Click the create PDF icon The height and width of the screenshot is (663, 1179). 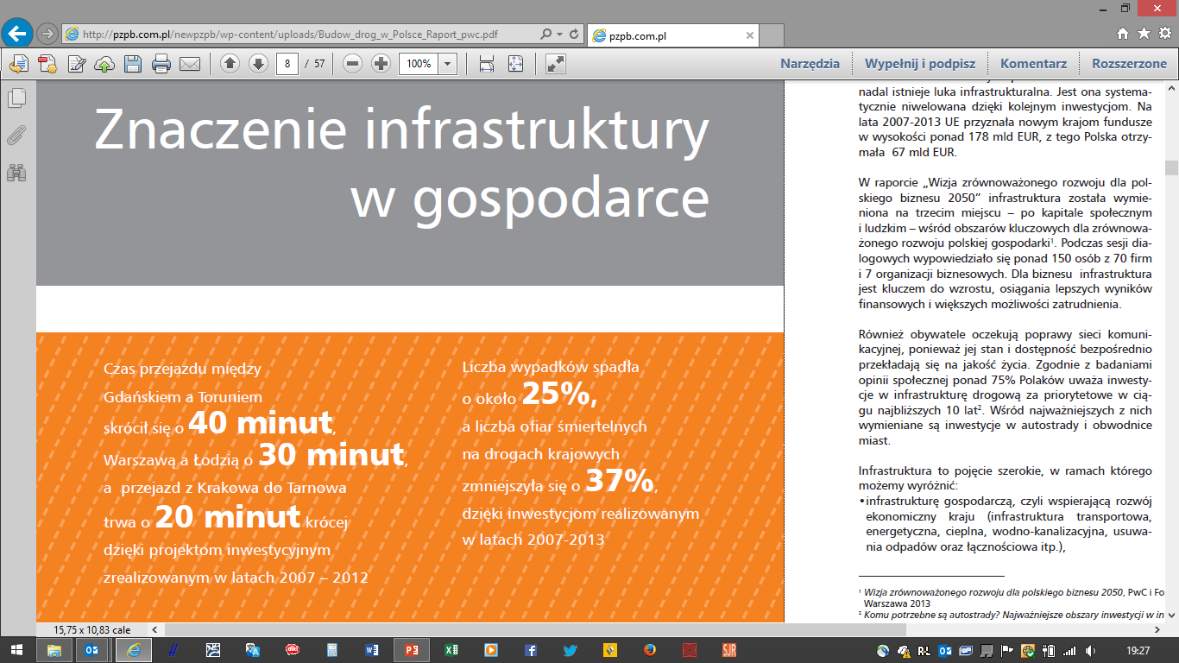click(47, 63)
